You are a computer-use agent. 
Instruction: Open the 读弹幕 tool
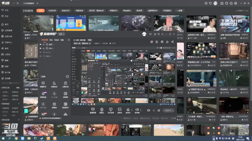click(x=66, y=95)
